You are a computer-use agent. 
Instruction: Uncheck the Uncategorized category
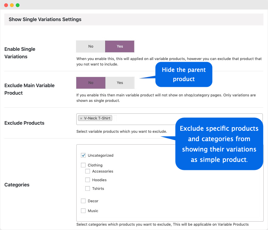[83, 155]
